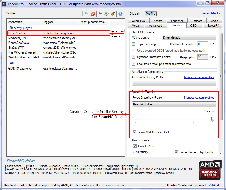Screen dimensions: 226x190
Task: Sort by the Application column header
Action: tap(24, 22)
